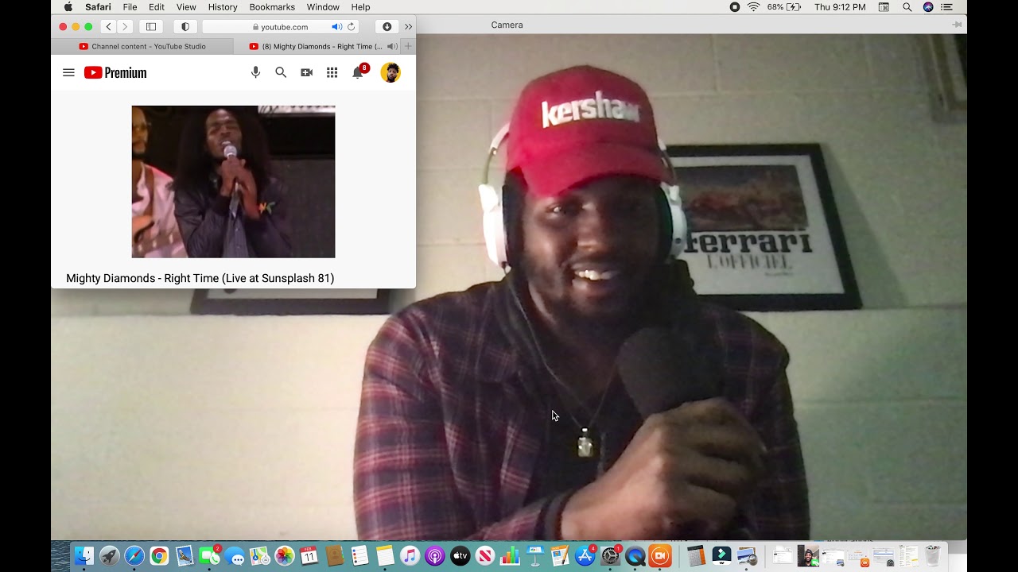Open Photos from the Dock
Viewport: 1018px width, 572px height.
pyautogui.click(x=285, y=556)
